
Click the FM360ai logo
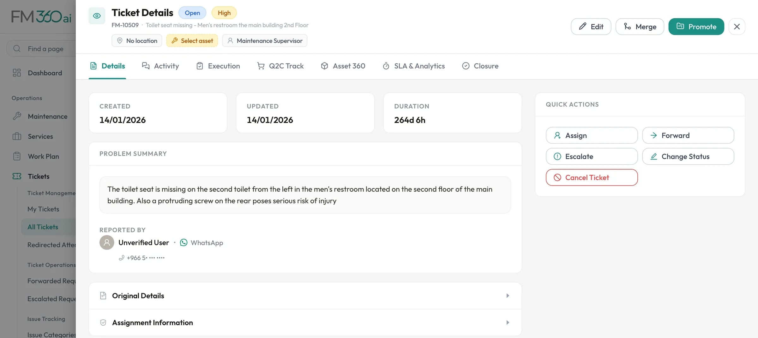tap(41, 16)
